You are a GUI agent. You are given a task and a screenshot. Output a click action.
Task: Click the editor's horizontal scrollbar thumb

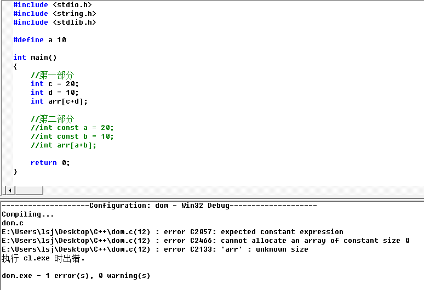29,190
